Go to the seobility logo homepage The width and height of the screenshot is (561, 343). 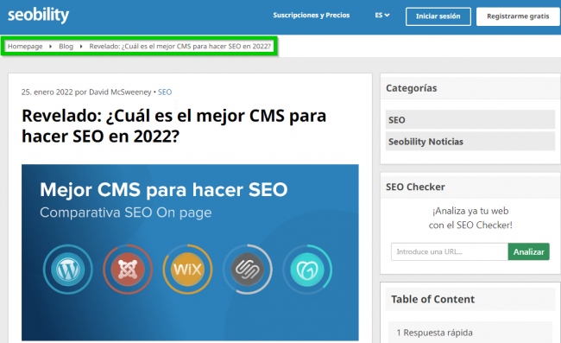[38, 15]
